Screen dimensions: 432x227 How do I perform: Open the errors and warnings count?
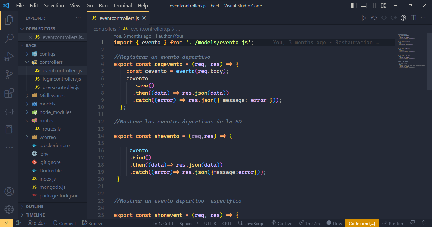(x=37, y=223)
